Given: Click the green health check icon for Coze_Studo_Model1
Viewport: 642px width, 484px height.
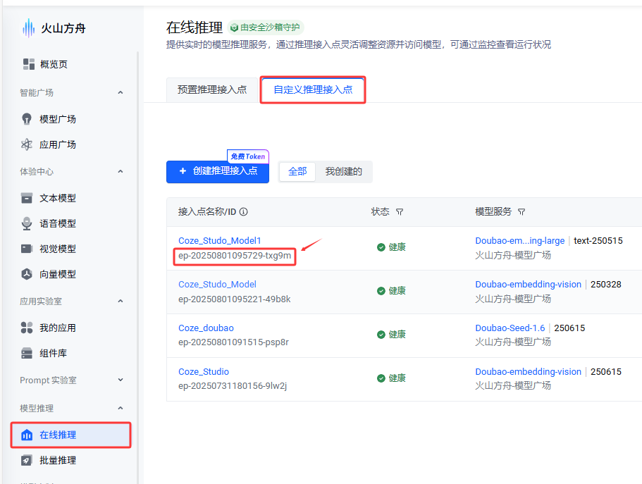Looking at the screenshot, I should [x=381, y=247].
